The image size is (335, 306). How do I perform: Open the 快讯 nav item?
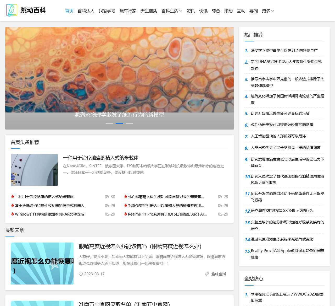(203, 11)
